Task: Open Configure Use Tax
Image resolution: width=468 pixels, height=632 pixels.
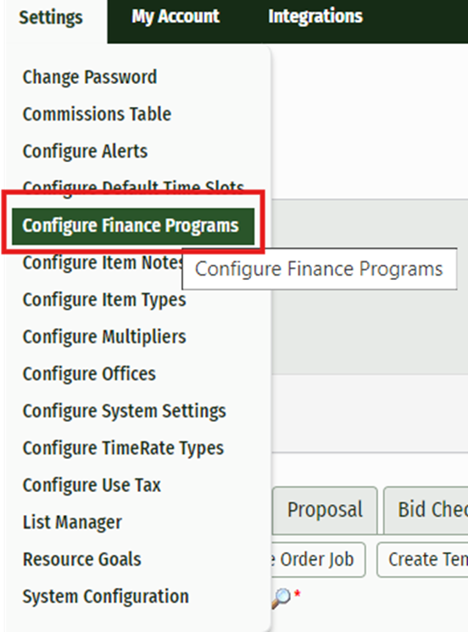Action: (92, 485)
